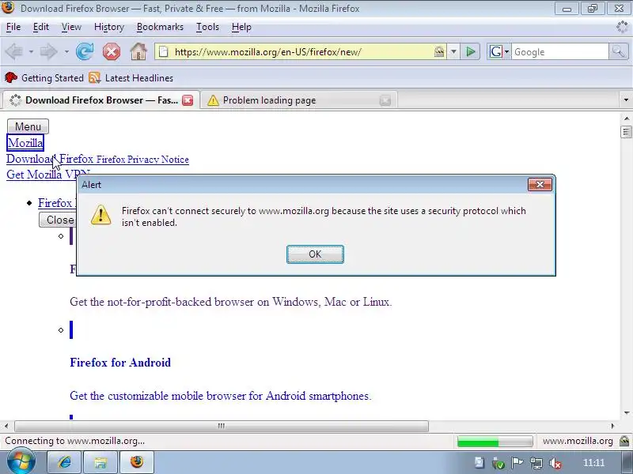Open the Forward history dropdown arrow

click(x=66, y=51)
